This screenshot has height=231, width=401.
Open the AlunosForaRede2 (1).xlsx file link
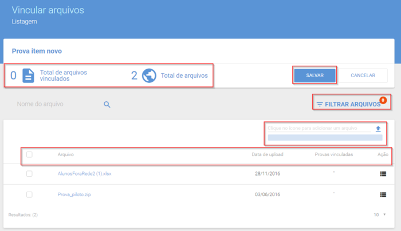pyautogui.click(x=84, y=174)
